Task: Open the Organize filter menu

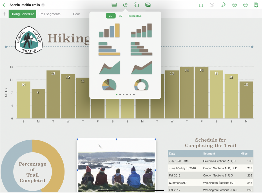Action: [x=235, y=5]
